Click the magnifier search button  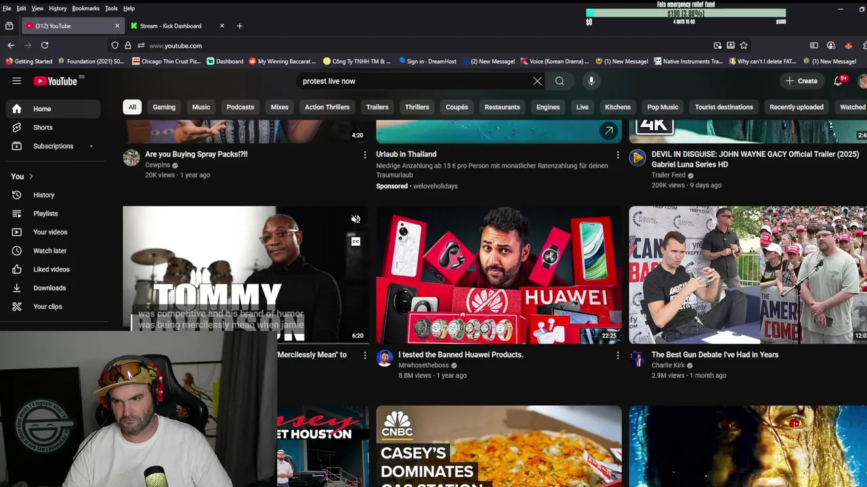[x=559, y=81]
